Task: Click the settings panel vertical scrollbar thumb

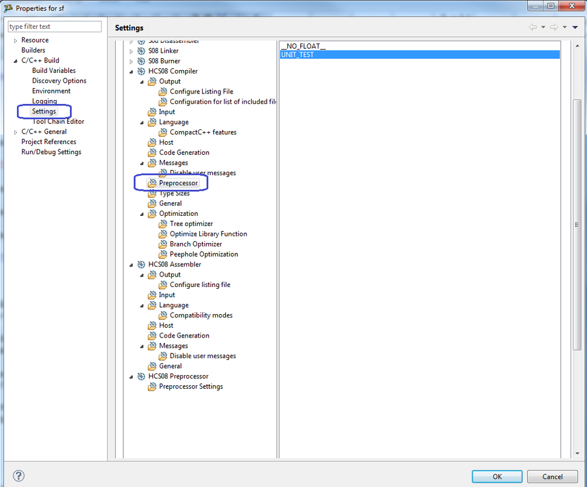Action: pyautogui.click(x=577, y=225)
